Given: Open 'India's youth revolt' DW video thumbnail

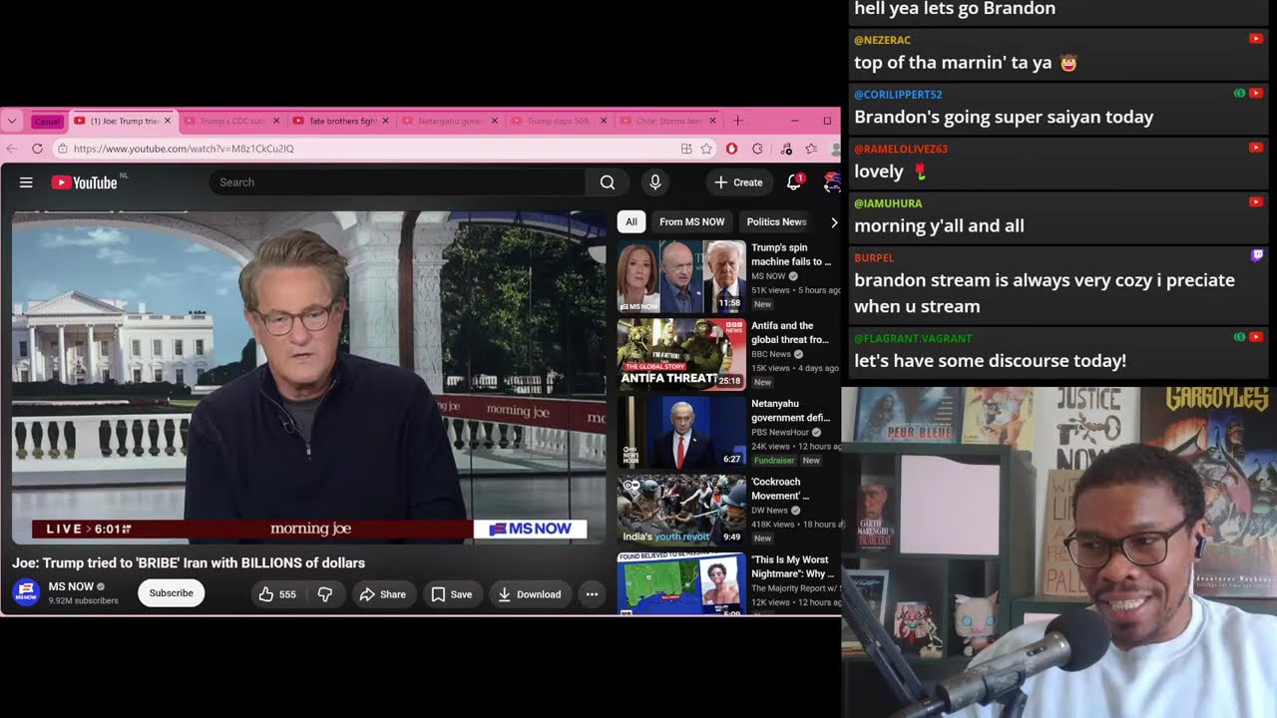Looking at the screenshot, I should (x=681, y=510).
